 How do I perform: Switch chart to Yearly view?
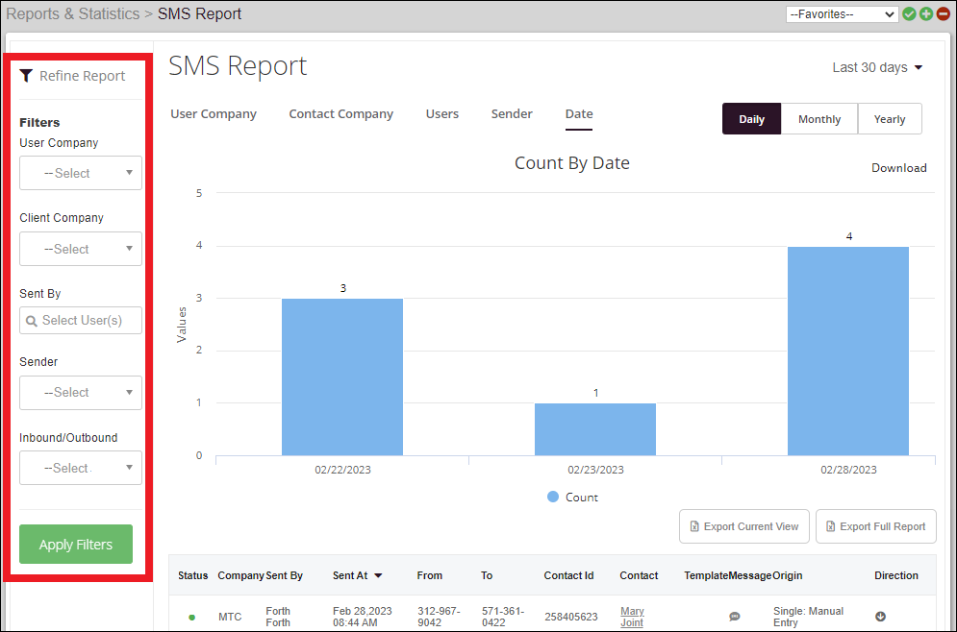890,119
